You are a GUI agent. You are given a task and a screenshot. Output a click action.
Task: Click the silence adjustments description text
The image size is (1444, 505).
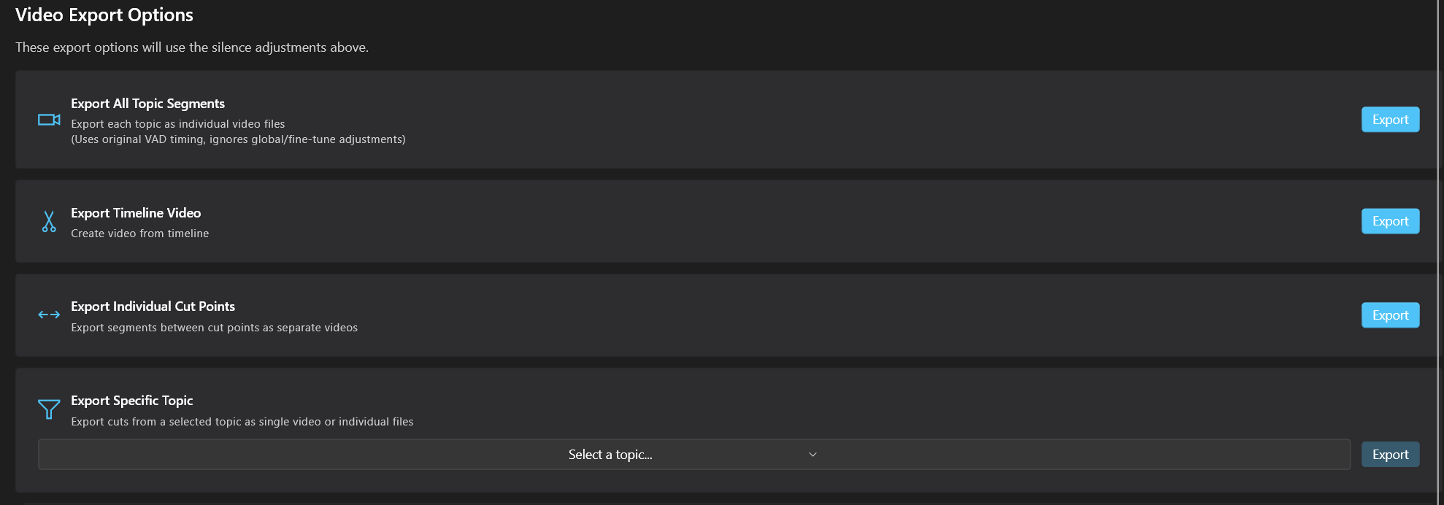tap(192, 47)
